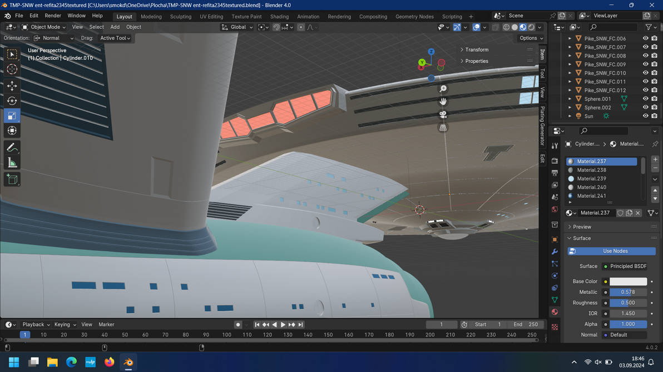Select the Add Cube tool
Screen dimensions: 663x372
(x=12, y=179)
